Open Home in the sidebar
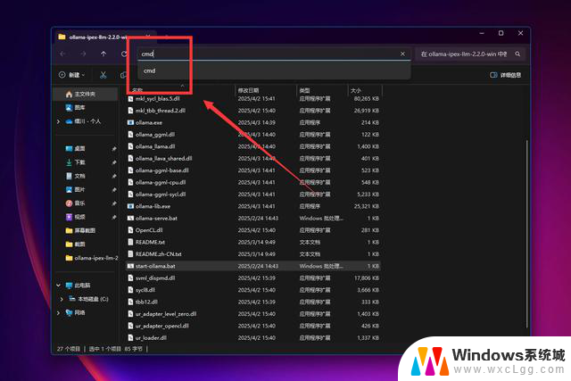The width and height of the screenshot is (571, 381). pos(86,94)
